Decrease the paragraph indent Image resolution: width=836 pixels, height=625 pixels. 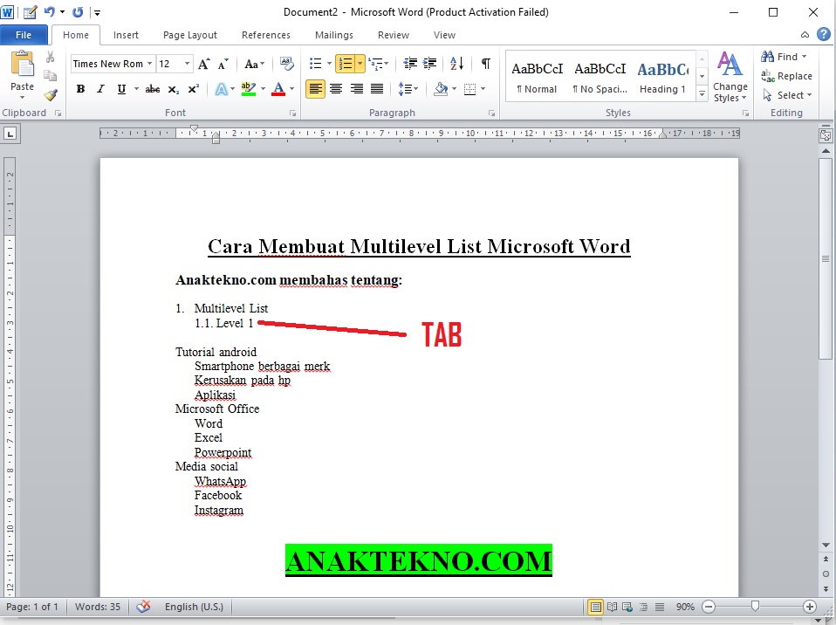tap(410, 64)
